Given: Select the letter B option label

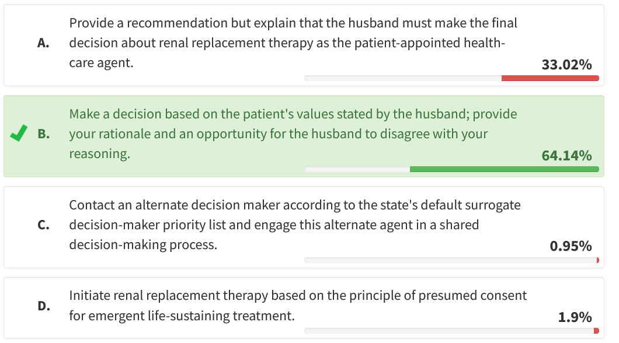Looking at the screenshot, I should [x=43, y=134].
